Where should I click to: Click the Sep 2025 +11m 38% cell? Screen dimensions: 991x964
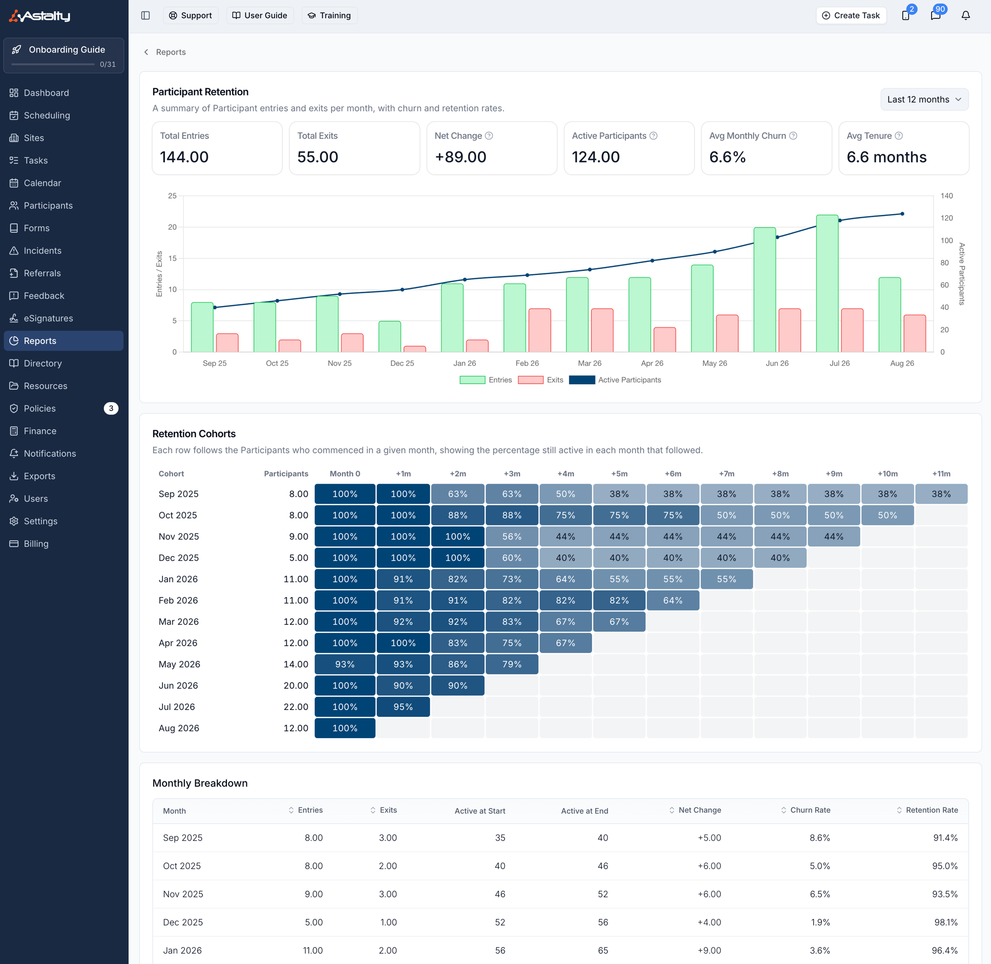[x=941, y=494]
